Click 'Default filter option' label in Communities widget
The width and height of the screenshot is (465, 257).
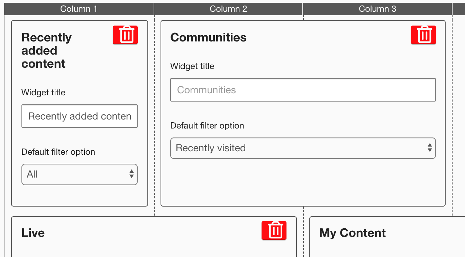coord(207,126)
